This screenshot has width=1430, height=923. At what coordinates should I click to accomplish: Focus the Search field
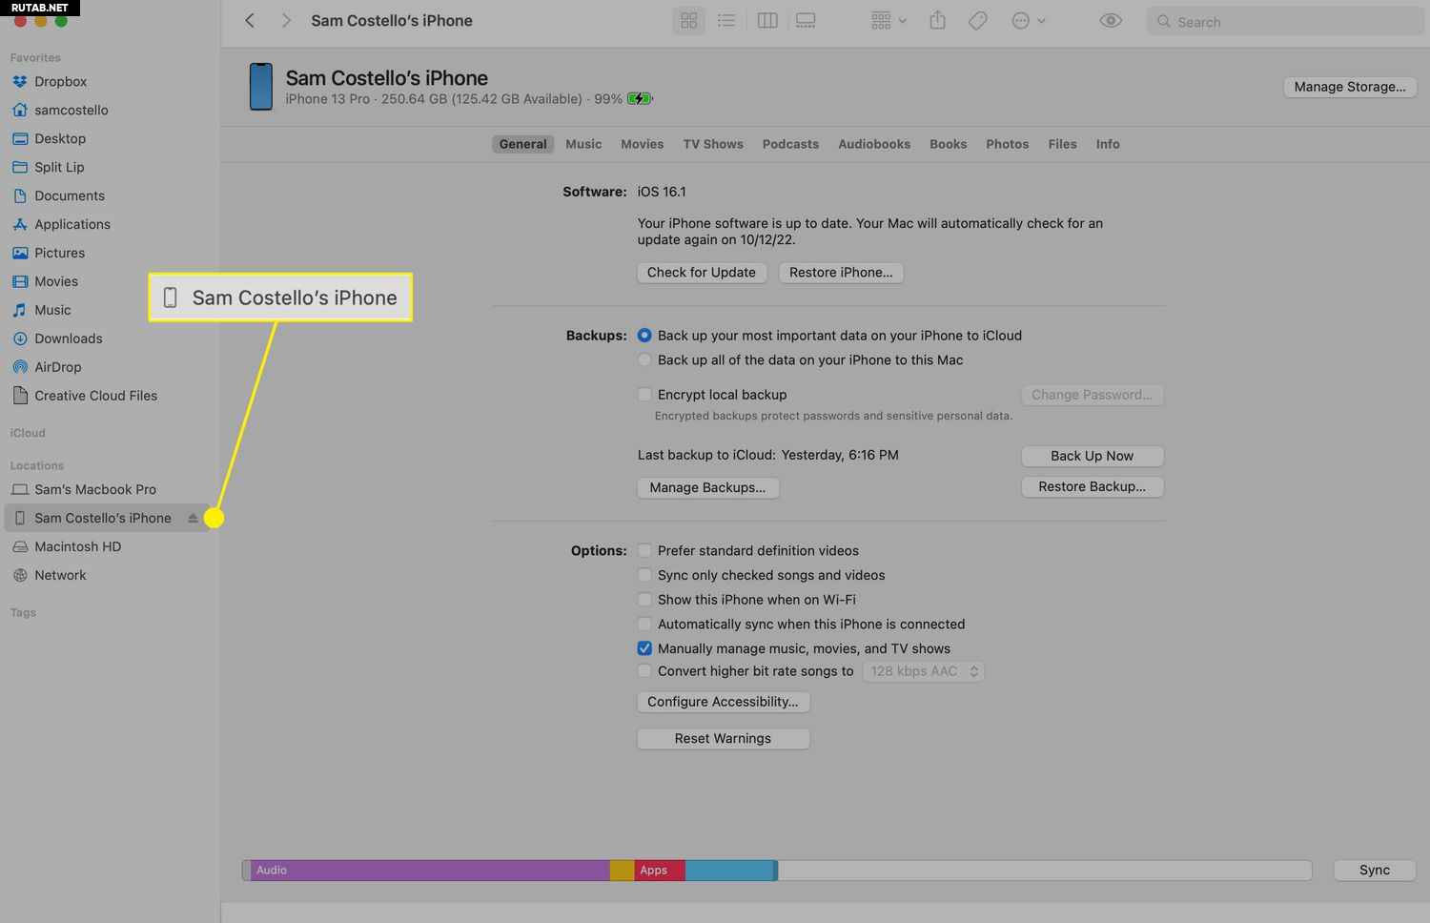(1285, 21)
